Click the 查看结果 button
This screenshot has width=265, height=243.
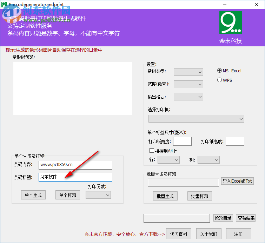(x=246, y=218)
